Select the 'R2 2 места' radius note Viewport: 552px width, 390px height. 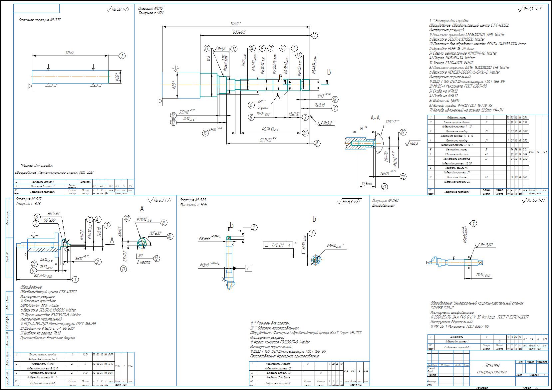coord(143,259)
